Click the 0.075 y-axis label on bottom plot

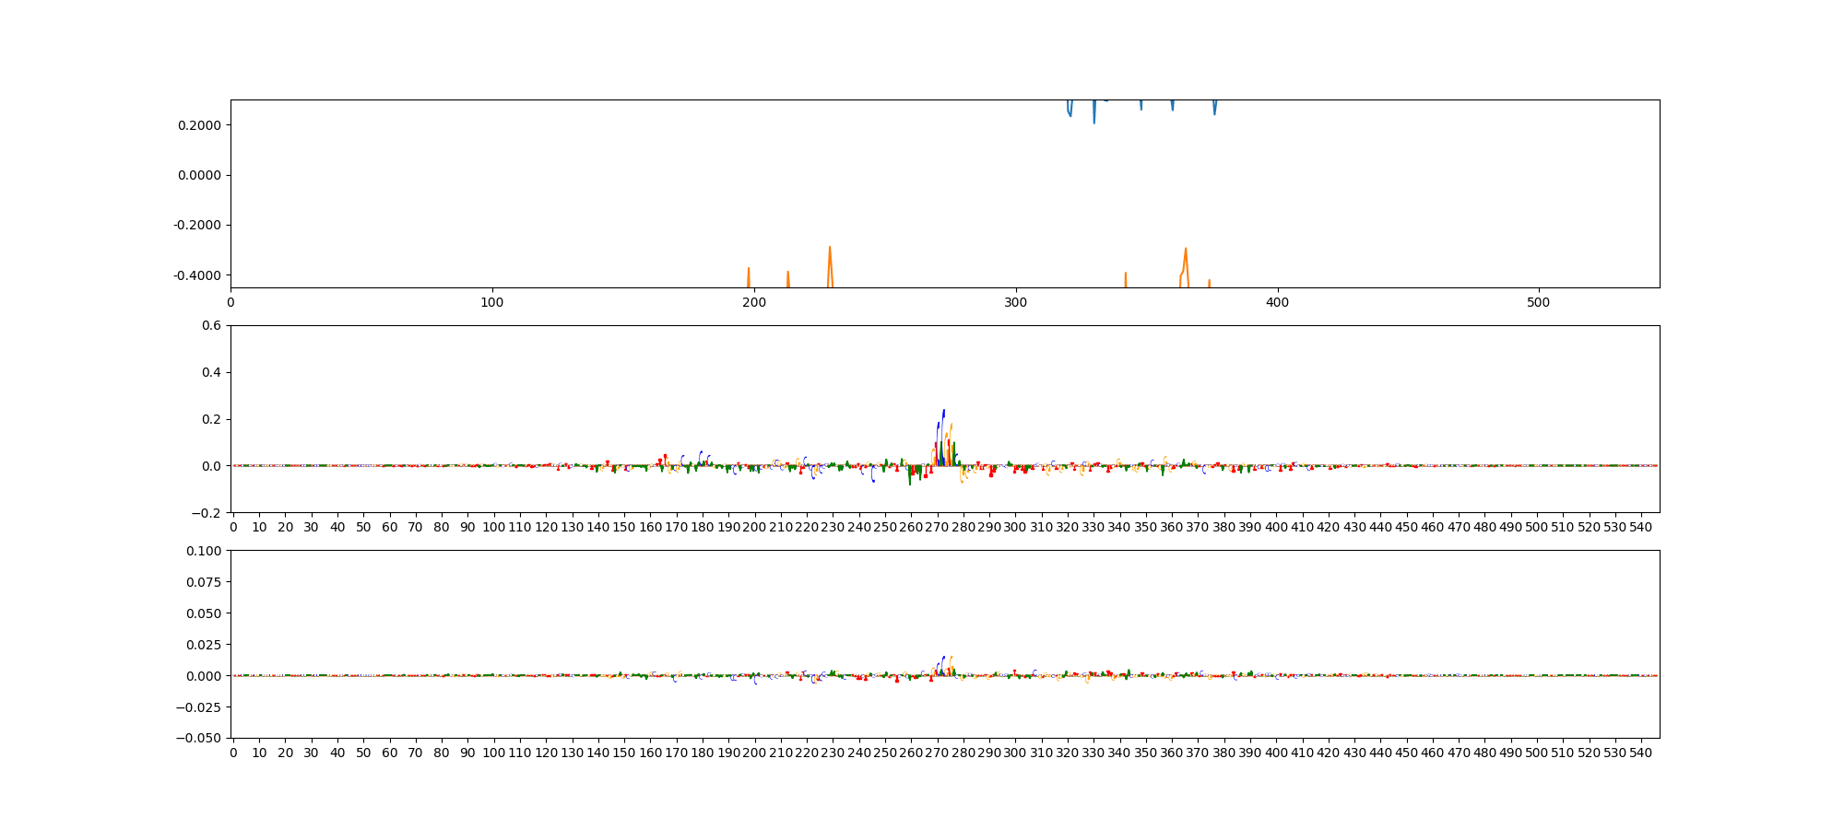[x=206, y=582]
